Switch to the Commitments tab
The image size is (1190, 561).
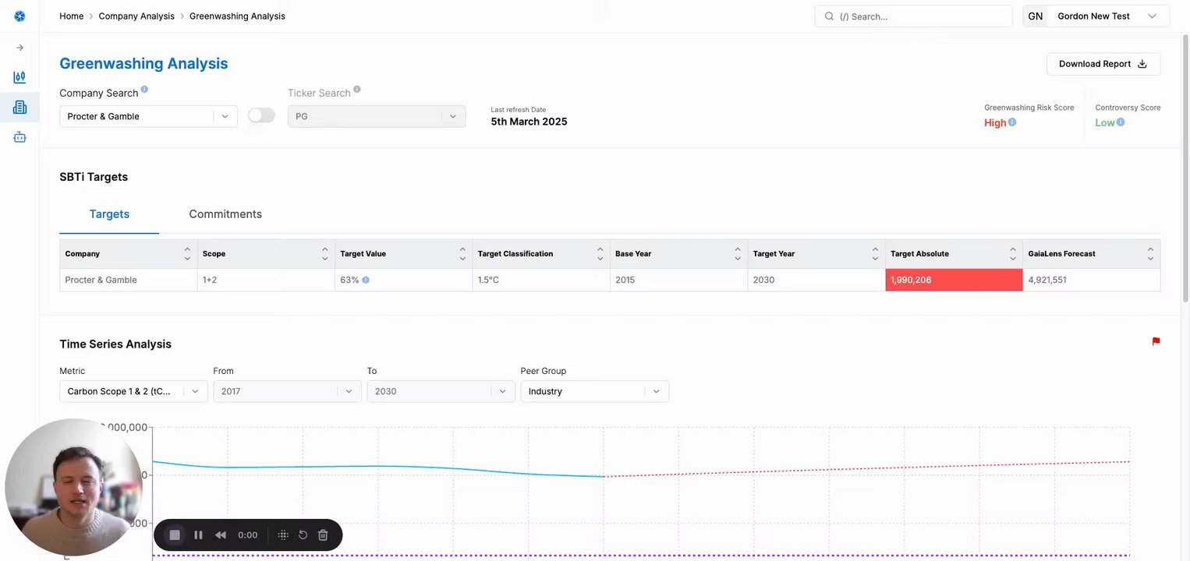pyautogui.click(x=225, y=214)
